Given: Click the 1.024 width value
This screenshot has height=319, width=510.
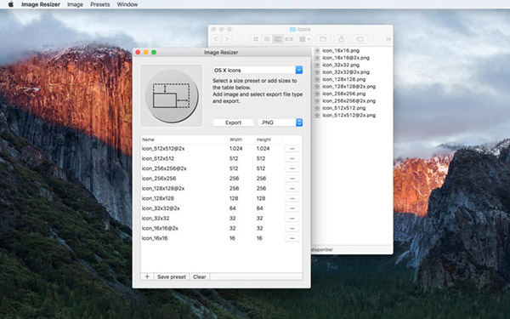Looking at the screenshot, I should click(x=235, y=148).
